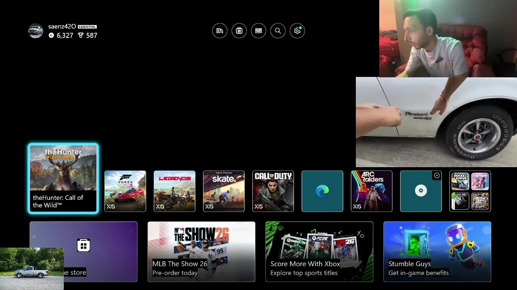Open the Microsoft Edge browser tile
The image size is (517, 290).
tap(322, 191)
